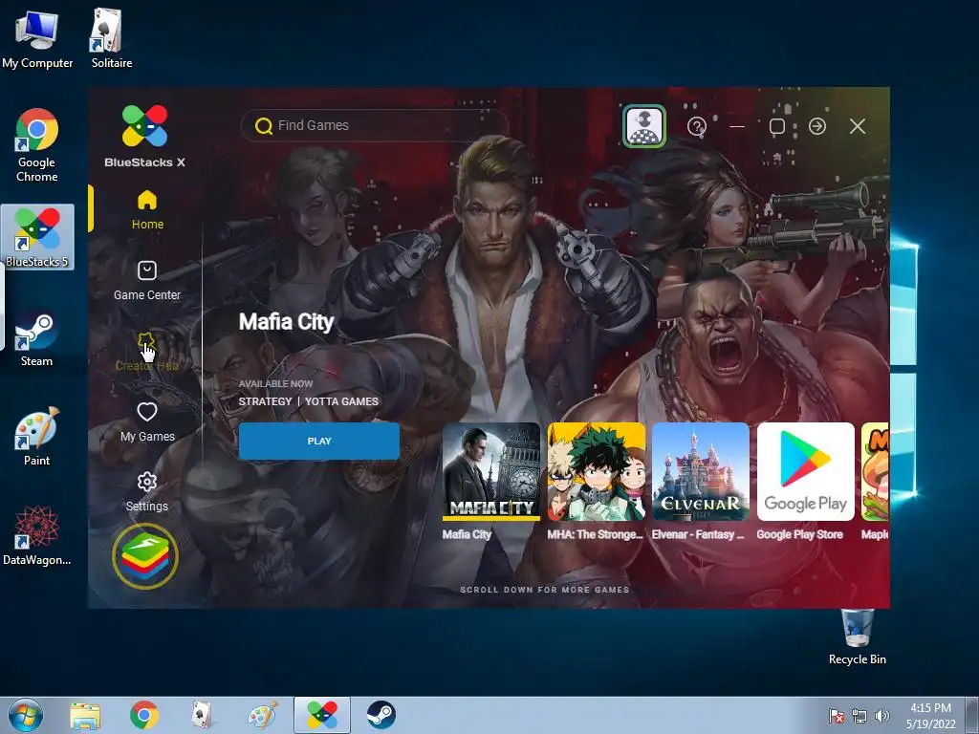Select Paint desktop shortcut
The height and width of the screenshot is (734, 979).
tap(37, 436)
